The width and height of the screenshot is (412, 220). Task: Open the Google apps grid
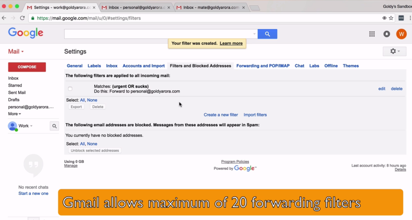pyautogui.click(x=372, y=34)
